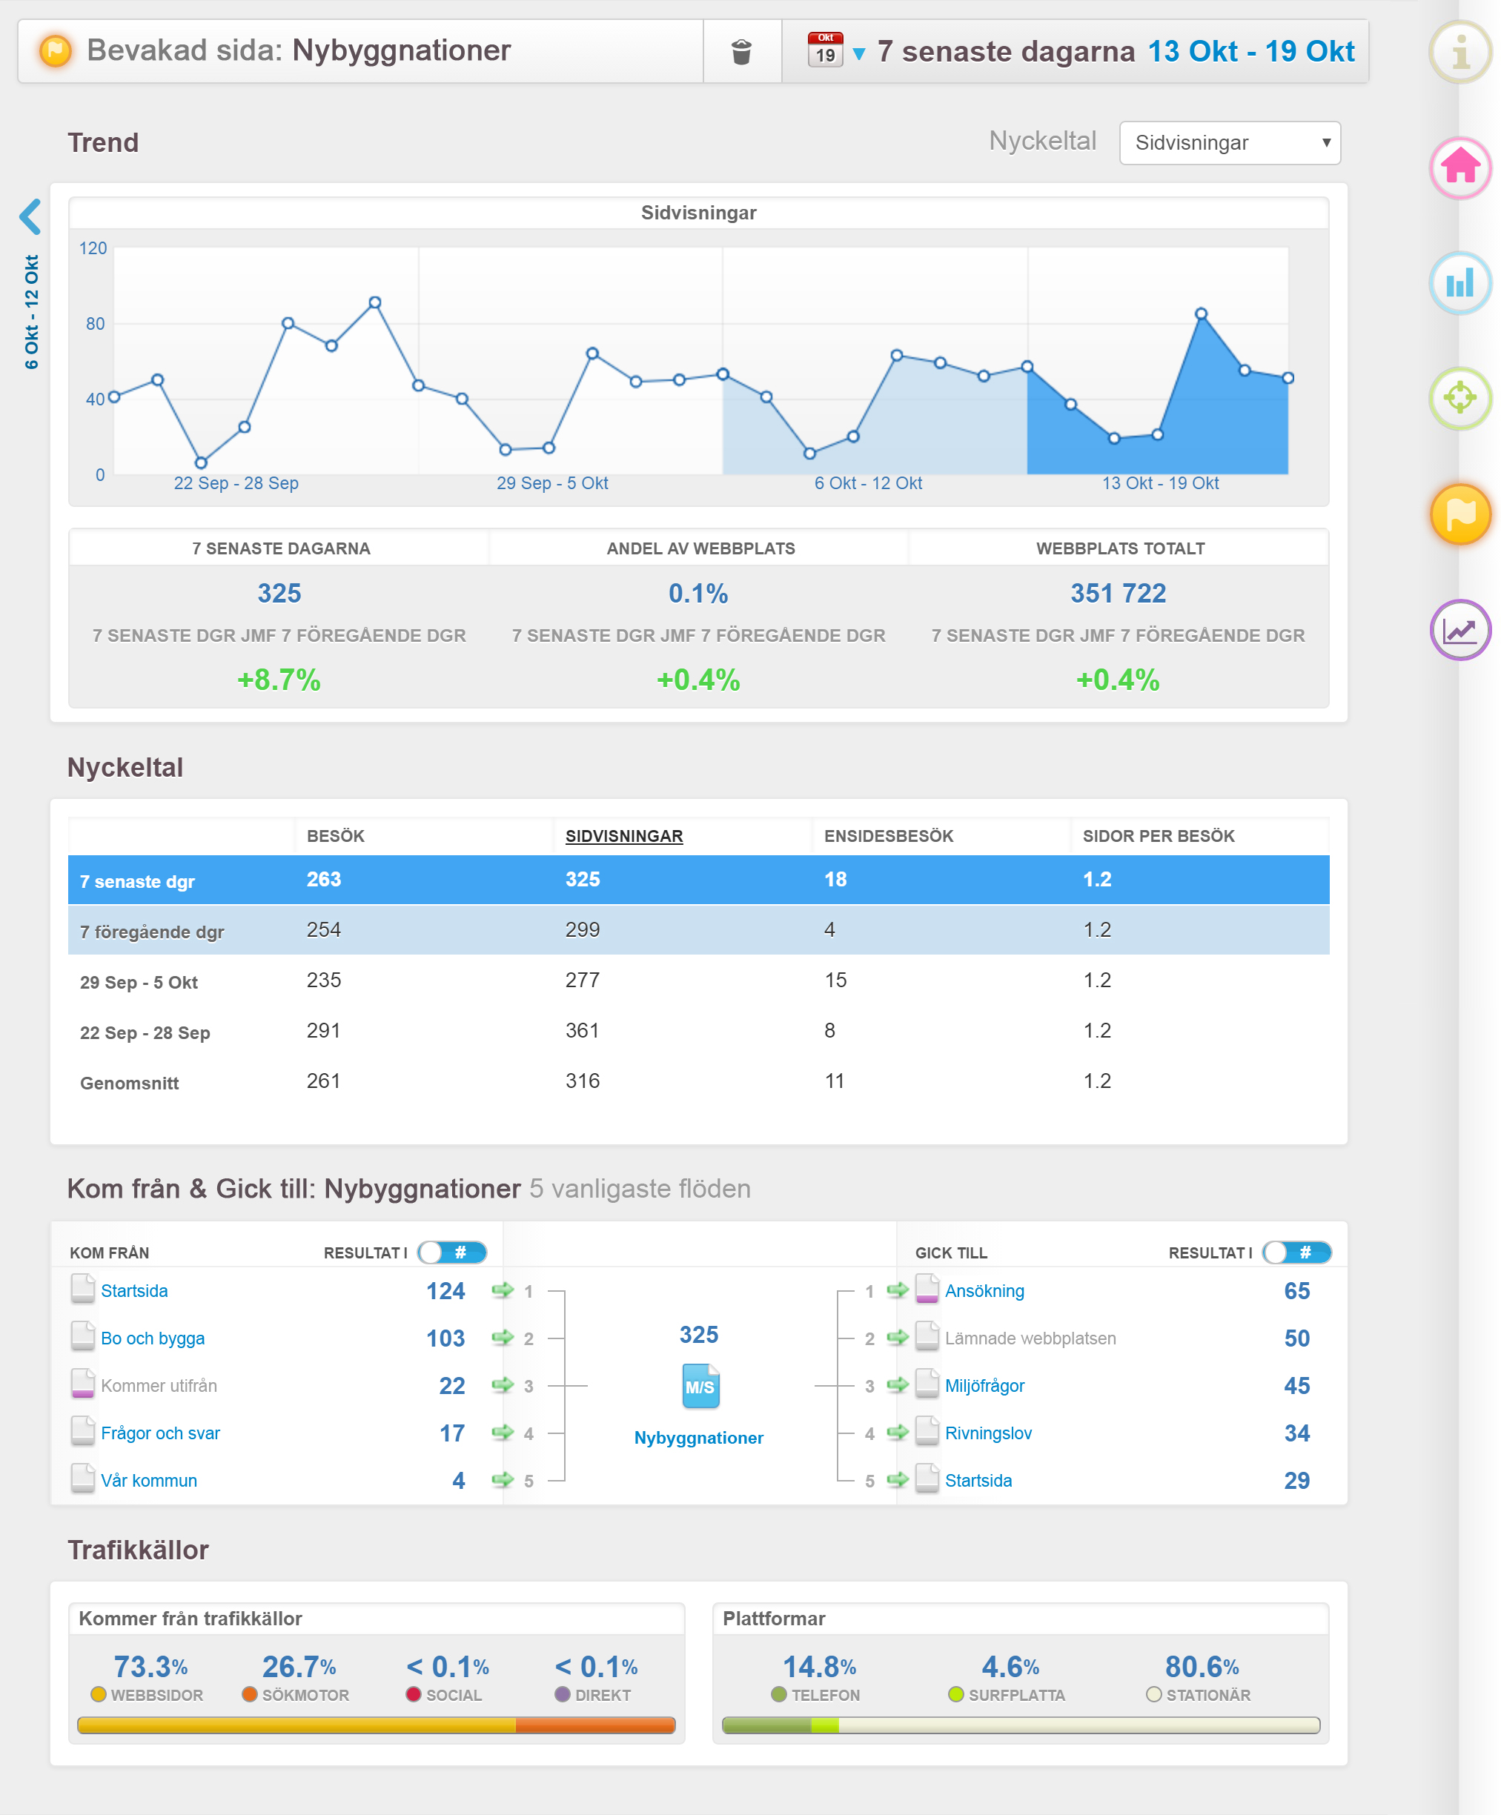Click the trash can delete icon
The image size is (1501, 1815).
[x=741, y=52]
